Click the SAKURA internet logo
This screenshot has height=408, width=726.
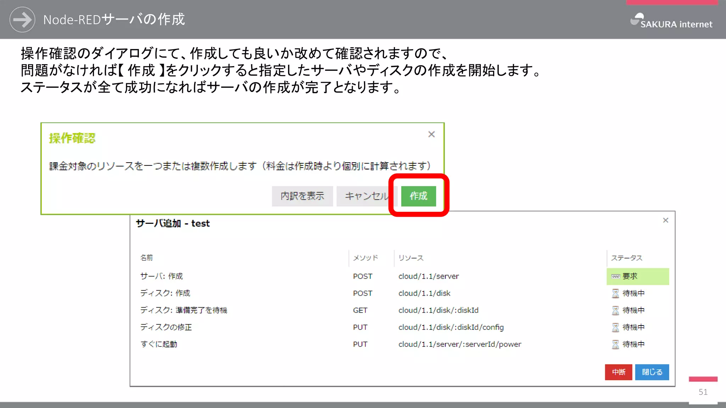pos(671,21)
